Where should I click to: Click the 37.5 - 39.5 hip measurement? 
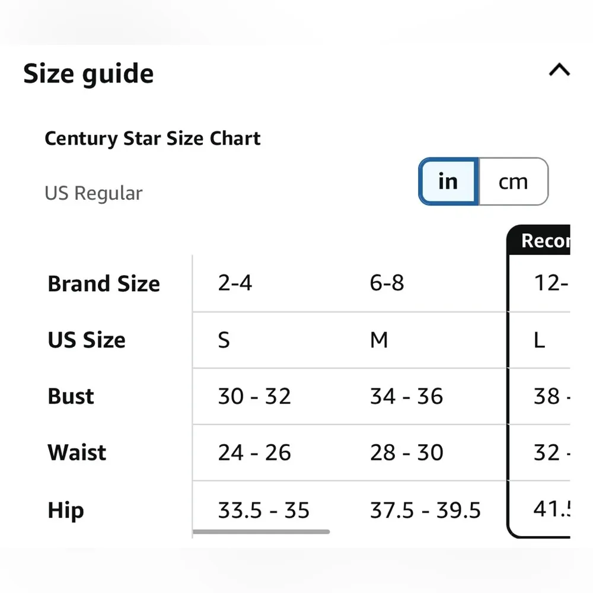click(425, 511)
